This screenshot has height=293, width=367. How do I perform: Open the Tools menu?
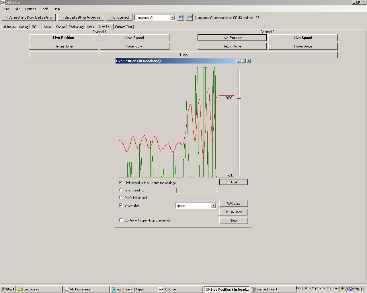tap(44, 9)
